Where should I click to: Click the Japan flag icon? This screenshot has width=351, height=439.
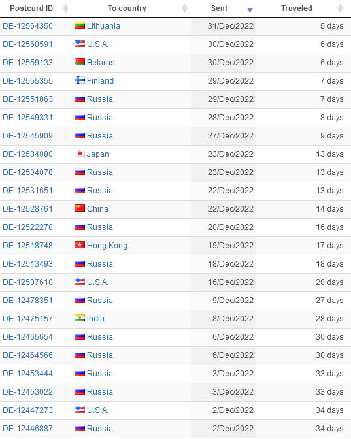(80, 154)
